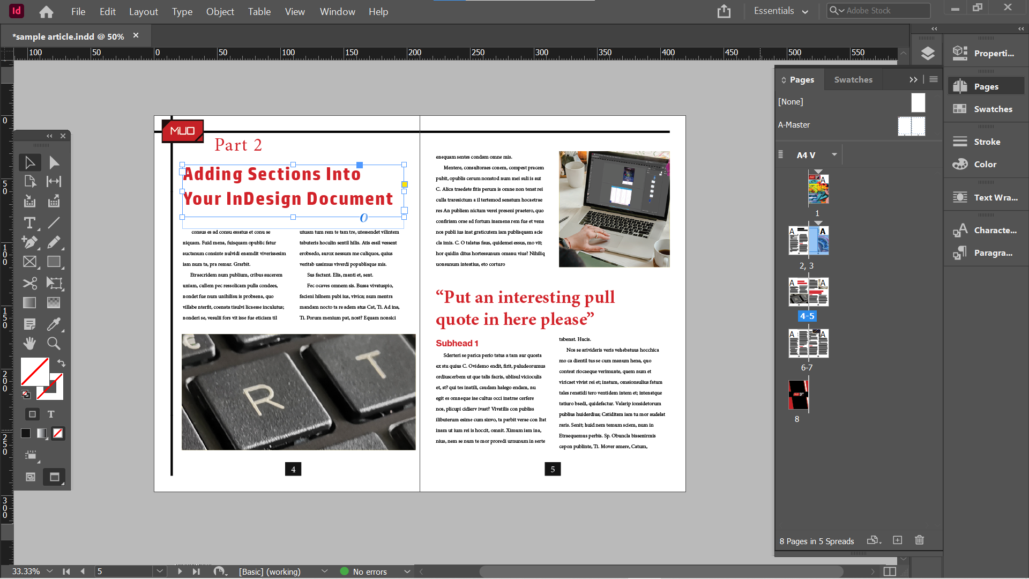The height and width of the screenshot is (579, 1029).
Task: Select the Scissors tool
Action: click(29, 283)
